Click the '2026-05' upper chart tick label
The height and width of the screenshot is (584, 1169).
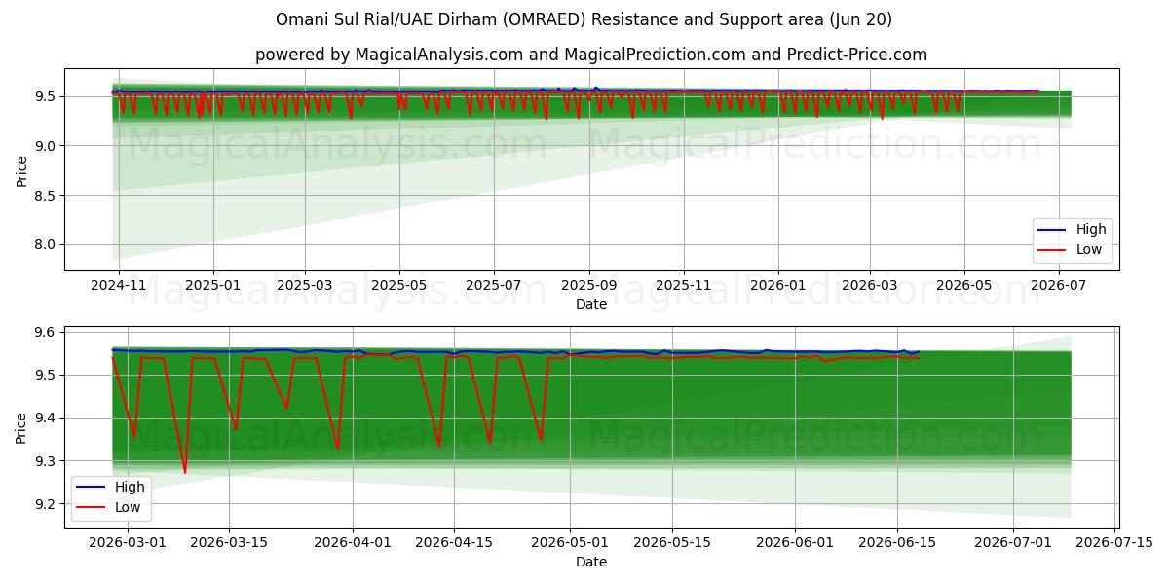(x=963, y=286)
